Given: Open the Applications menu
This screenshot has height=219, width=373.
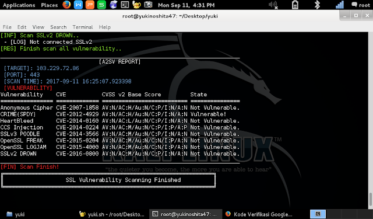Looking at the screenshot, I should [x=19, y=5].
